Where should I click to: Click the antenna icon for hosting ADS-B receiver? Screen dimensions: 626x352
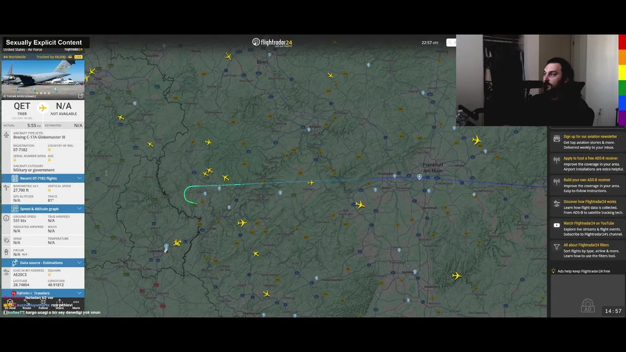tap(557, 160)
